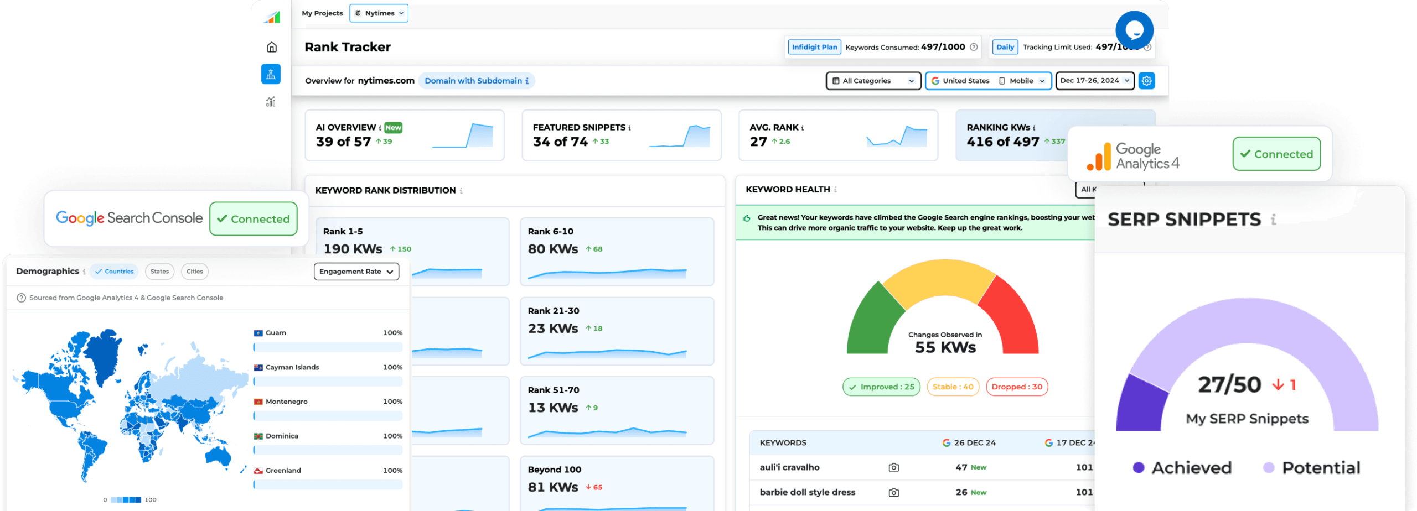Open the Rank Tracker sidebar icon

(271, 74)
